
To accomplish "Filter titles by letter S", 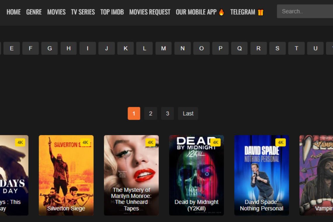I will (x=277, y=48).
